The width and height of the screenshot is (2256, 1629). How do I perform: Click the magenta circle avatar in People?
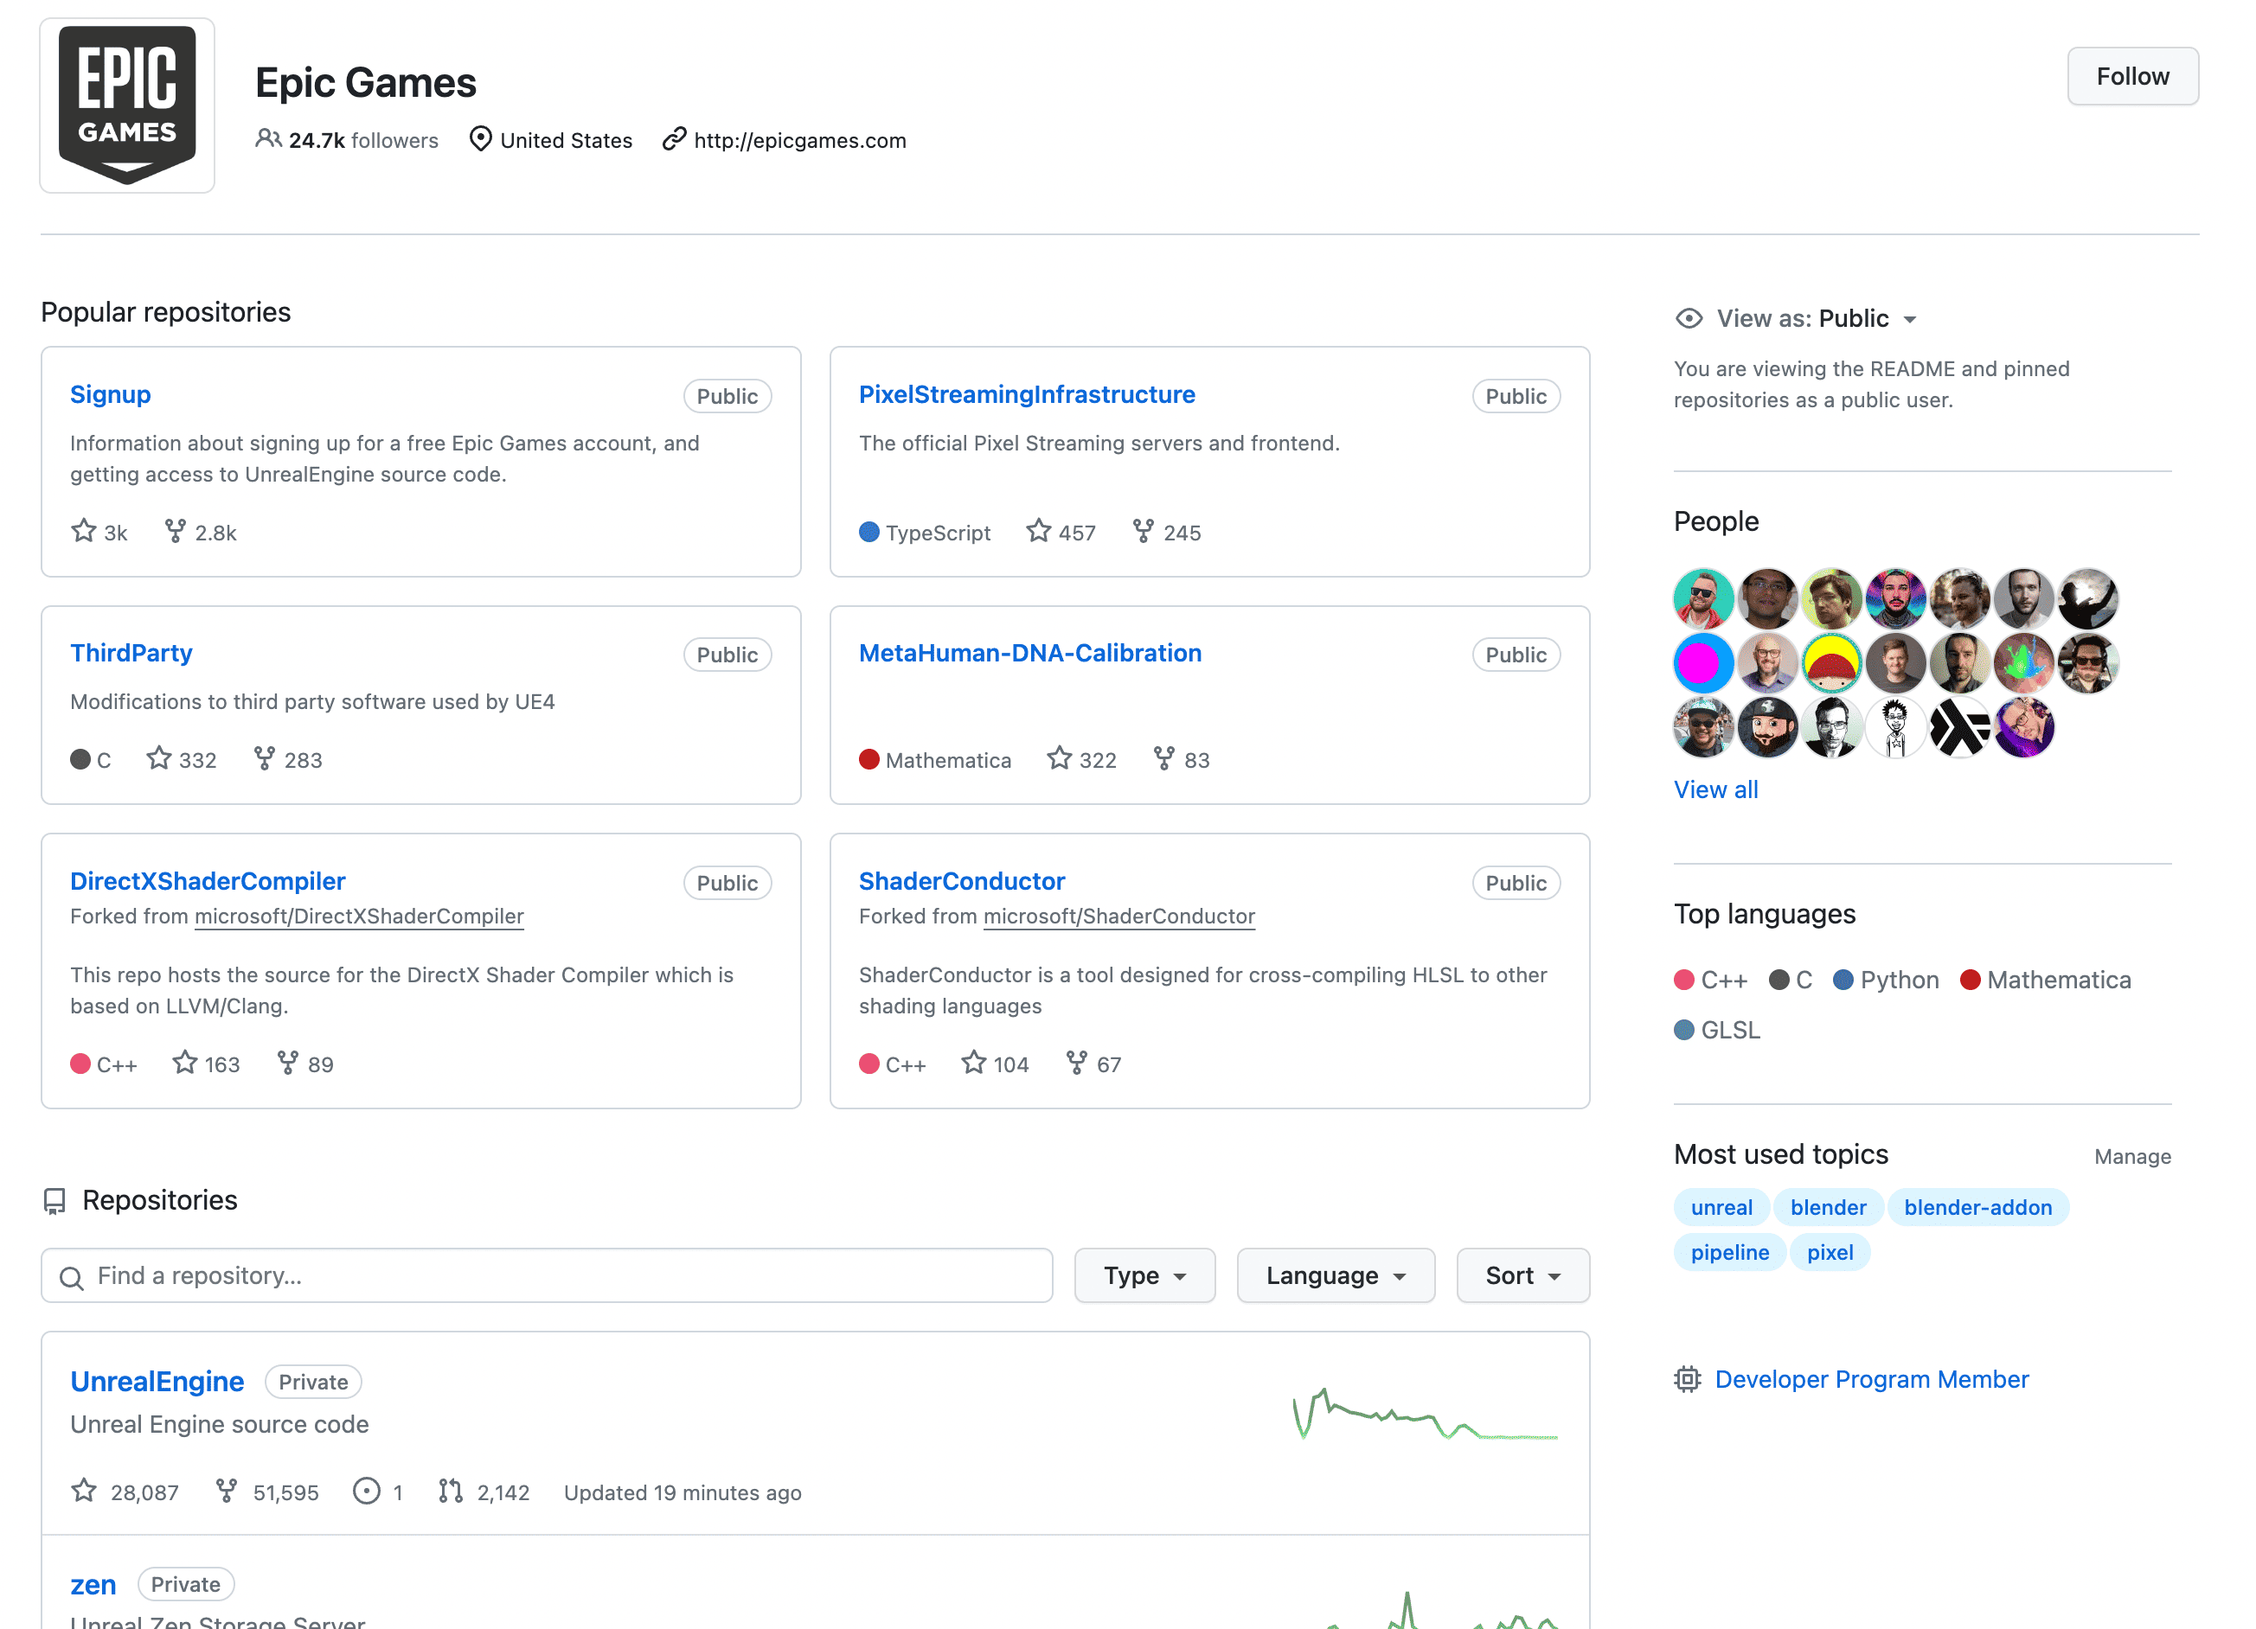[x=1703, y=663]
